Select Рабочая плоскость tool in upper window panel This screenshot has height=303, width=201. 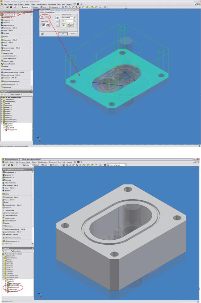[9, 85]
